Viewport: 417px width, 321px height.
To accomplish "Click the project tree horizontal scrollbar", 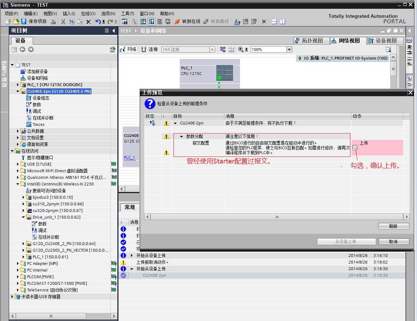I will tap(51, 316).
